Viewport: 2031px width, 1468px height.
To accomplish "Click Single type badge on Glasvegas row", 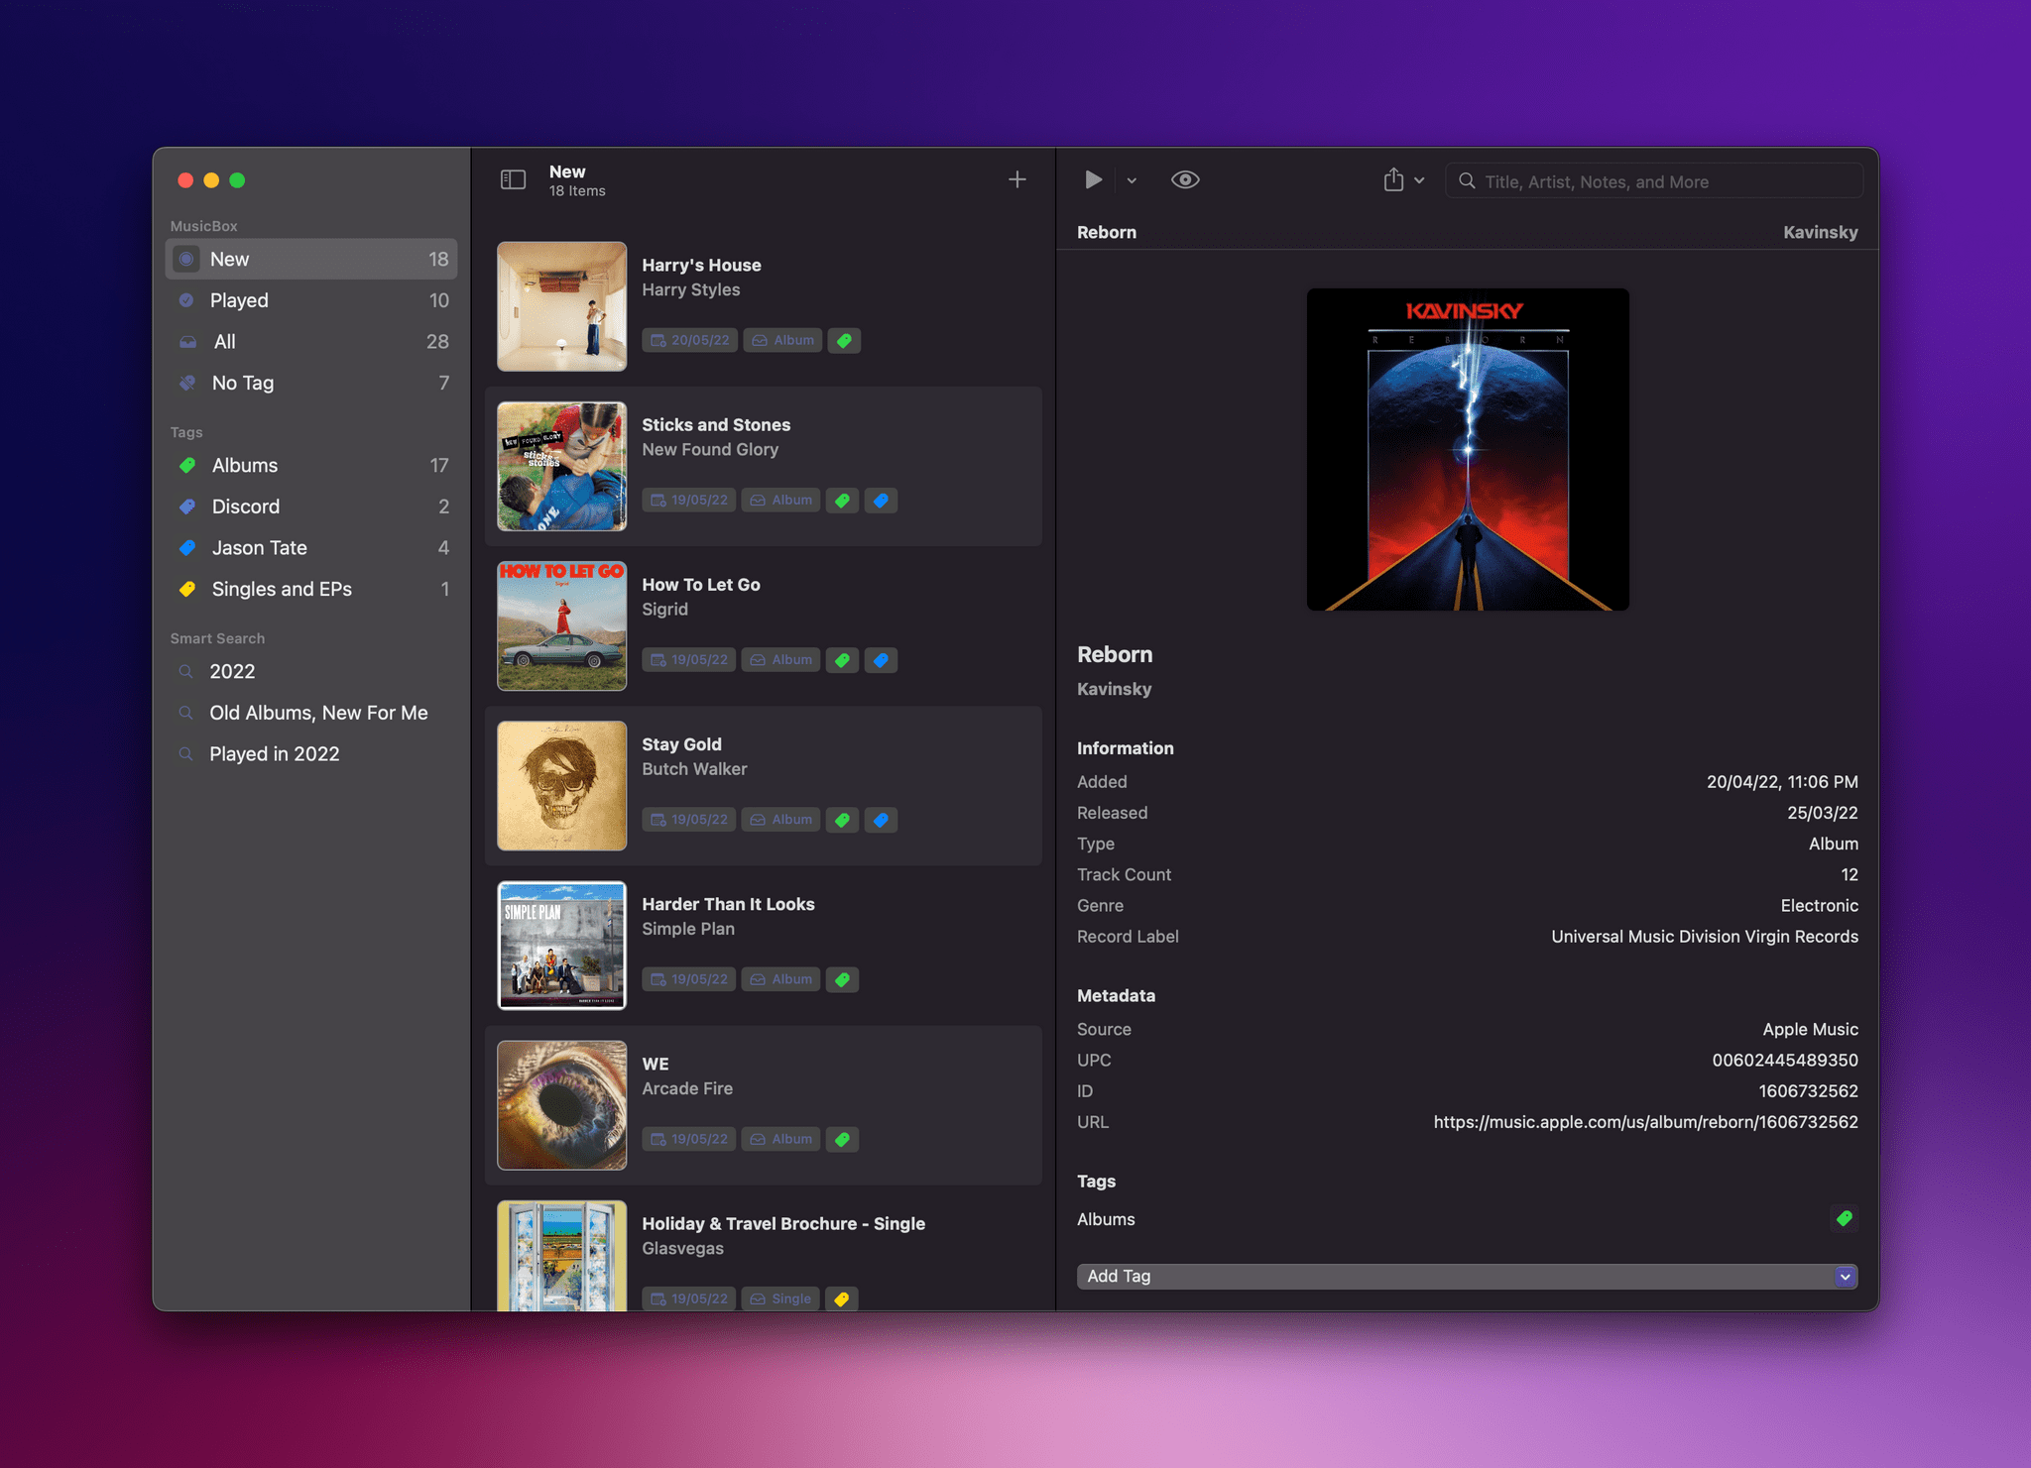I will click(x=780, y=1299).
